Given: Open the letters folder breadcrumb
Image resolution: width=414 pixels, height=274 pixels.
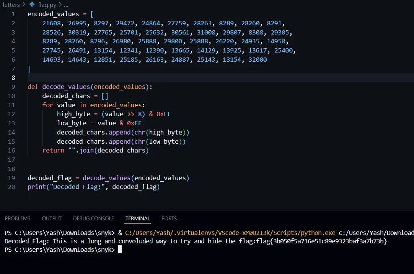Looking at the screenshot, I should pyautogui.click(x=11, y=5).
